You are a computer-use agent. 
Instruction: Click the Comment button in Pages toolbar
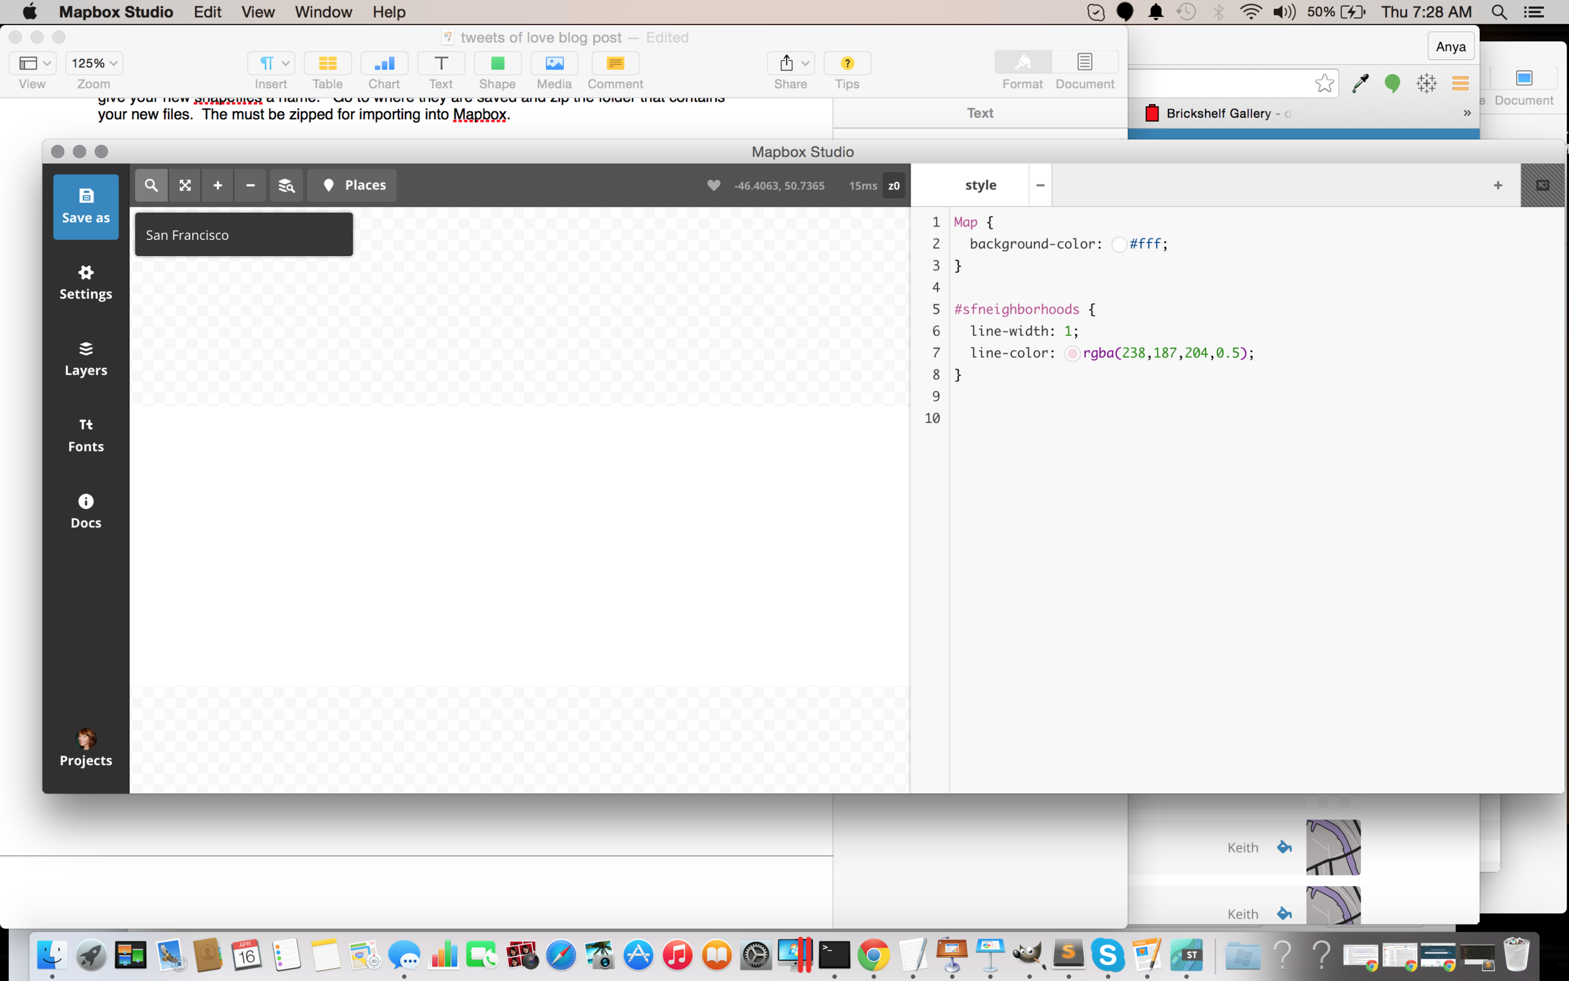[616, 63]
